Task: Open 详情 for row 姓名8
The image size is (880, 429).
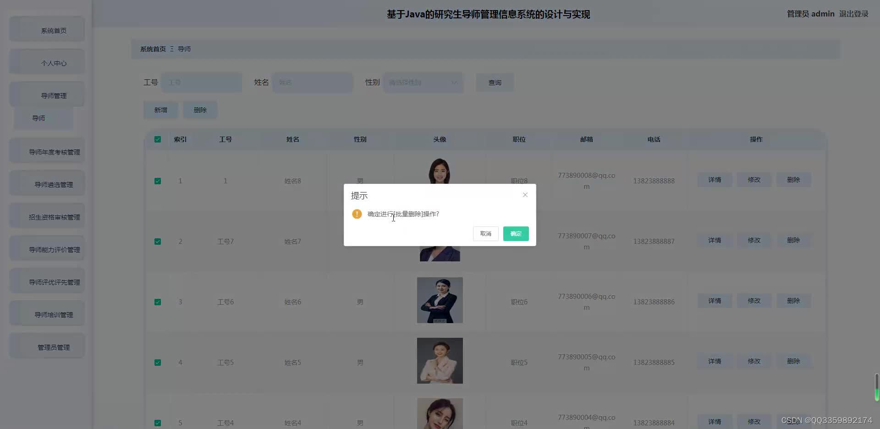Action: click(715, 180)
